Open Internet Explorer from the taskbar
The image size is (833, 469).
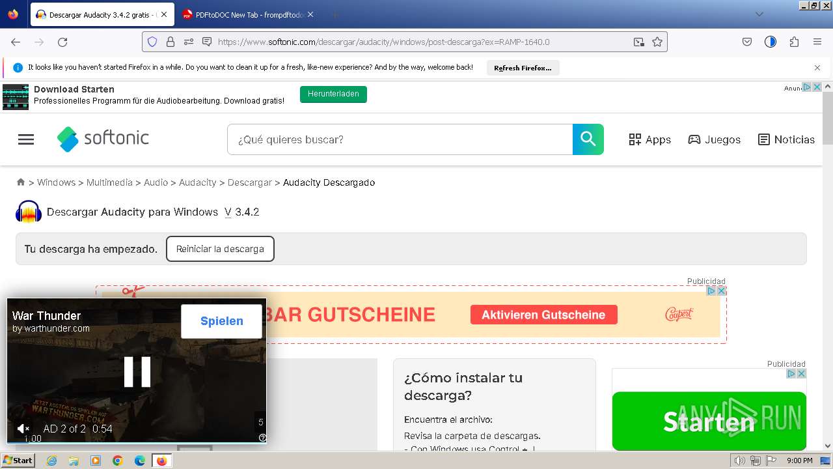[x=52, y=461]
